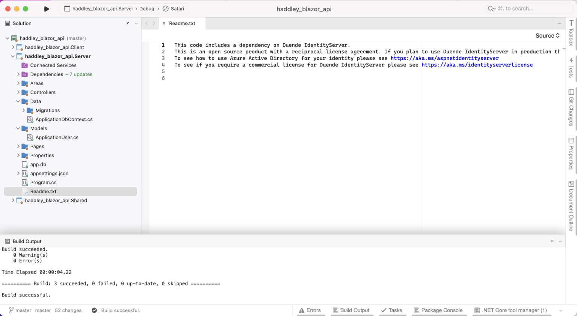Screen dimensions: 577x316
Task: Open the identityserverlicense link
Action: pyautogui.click(x=477, y=65)
